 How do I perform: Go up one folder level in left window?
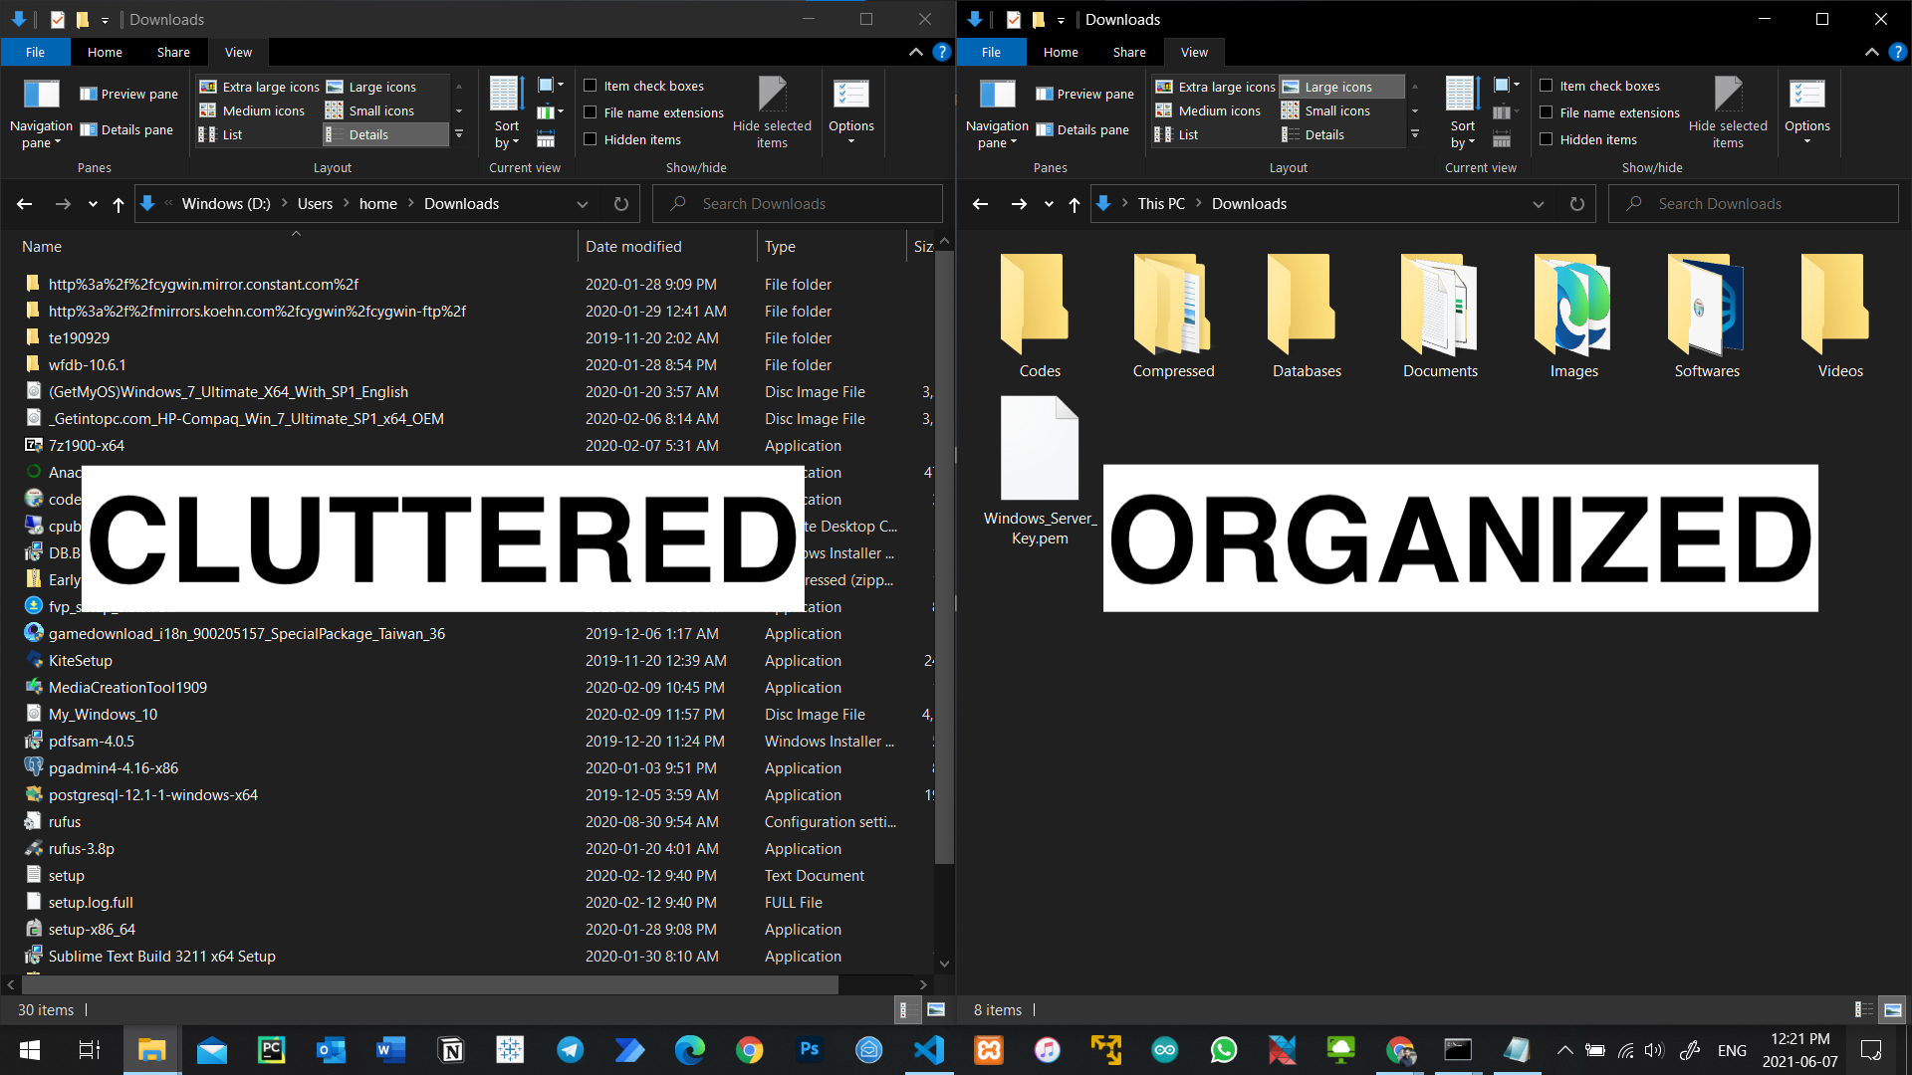(x=119, y=204)
